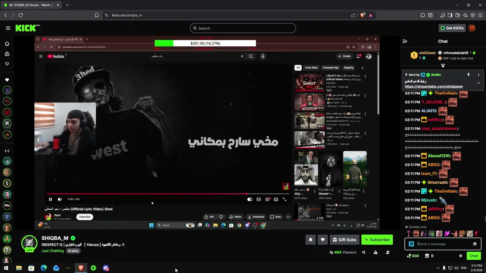This screenshot has width=486, height=273.
Task: Open a new browser tab
Action: [67, 5]
